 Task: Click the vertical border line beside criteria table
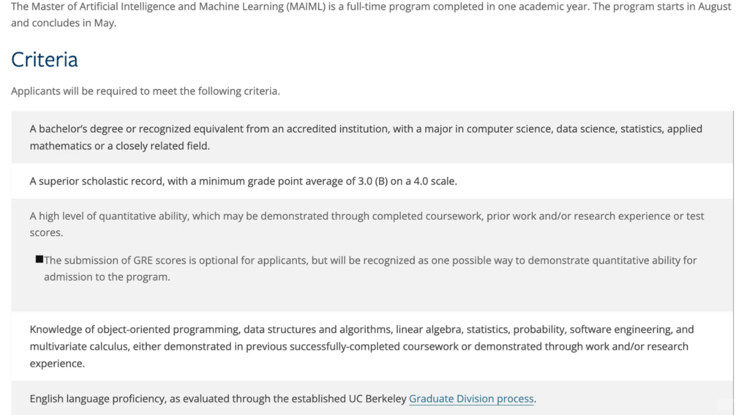[734, 262]
